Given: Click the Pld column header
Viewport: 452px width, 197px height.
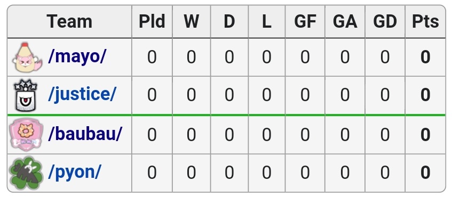Looking at the screenshot, I should click(x=152, y=21).
